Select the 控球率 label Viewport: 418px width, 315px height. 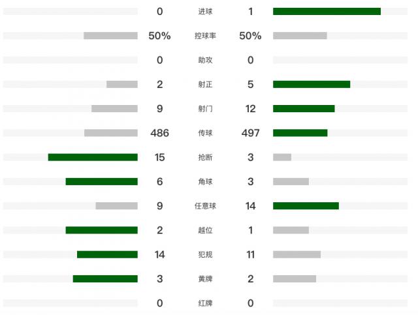205,36
